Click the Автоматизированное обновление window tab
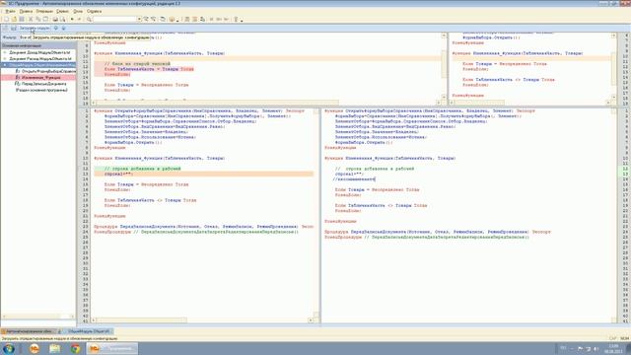This screenshot has width=631, height=355. [29, 331]
